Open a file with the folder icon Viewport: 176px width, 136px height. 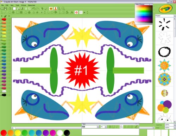click(2, 8)
